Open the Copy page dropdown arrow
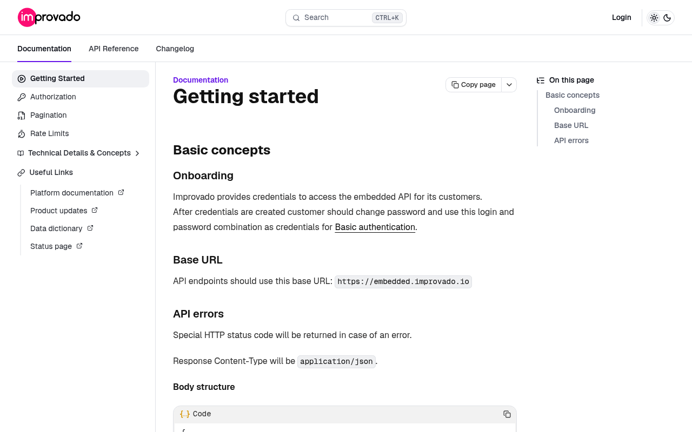This screenshot has width=692, height=432. click(x=509, y=85)
